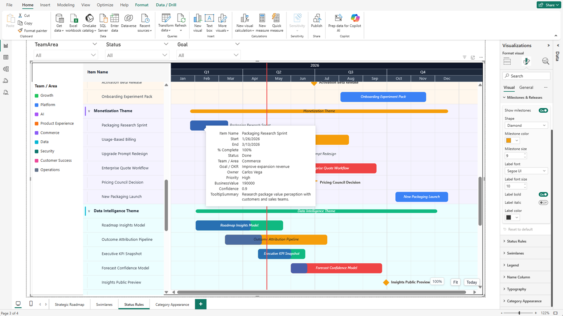Viewport: 563px width, 316px height.
Task: Open the Label font dropdown Segoe UI
Action: tap(526, 171)
